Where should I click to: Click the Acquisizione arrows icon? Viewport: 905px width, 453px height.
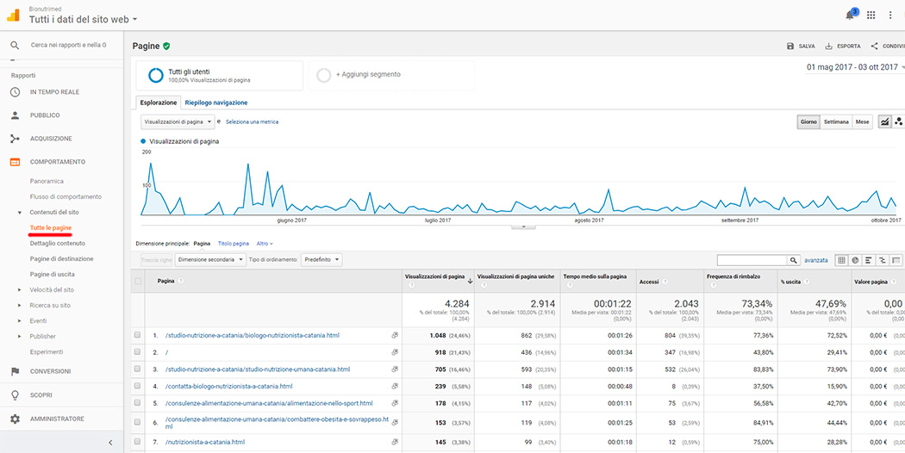tap(15, 139)
